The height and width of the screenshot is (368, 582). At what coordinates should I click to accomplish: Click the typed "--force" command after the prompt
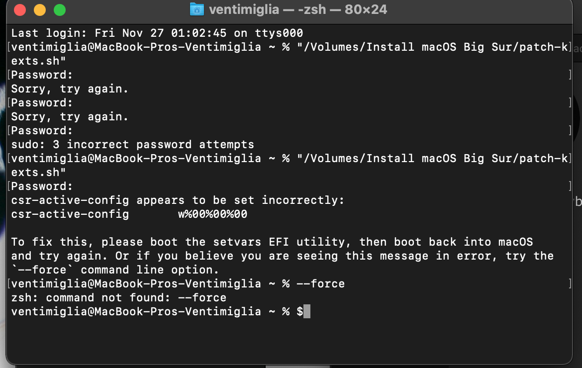(x=320, y=284)
